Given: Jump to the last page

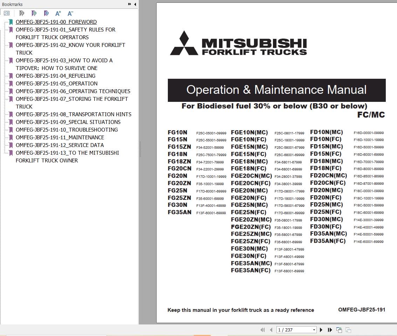Looking at the screenshot, I should point(330,330).
